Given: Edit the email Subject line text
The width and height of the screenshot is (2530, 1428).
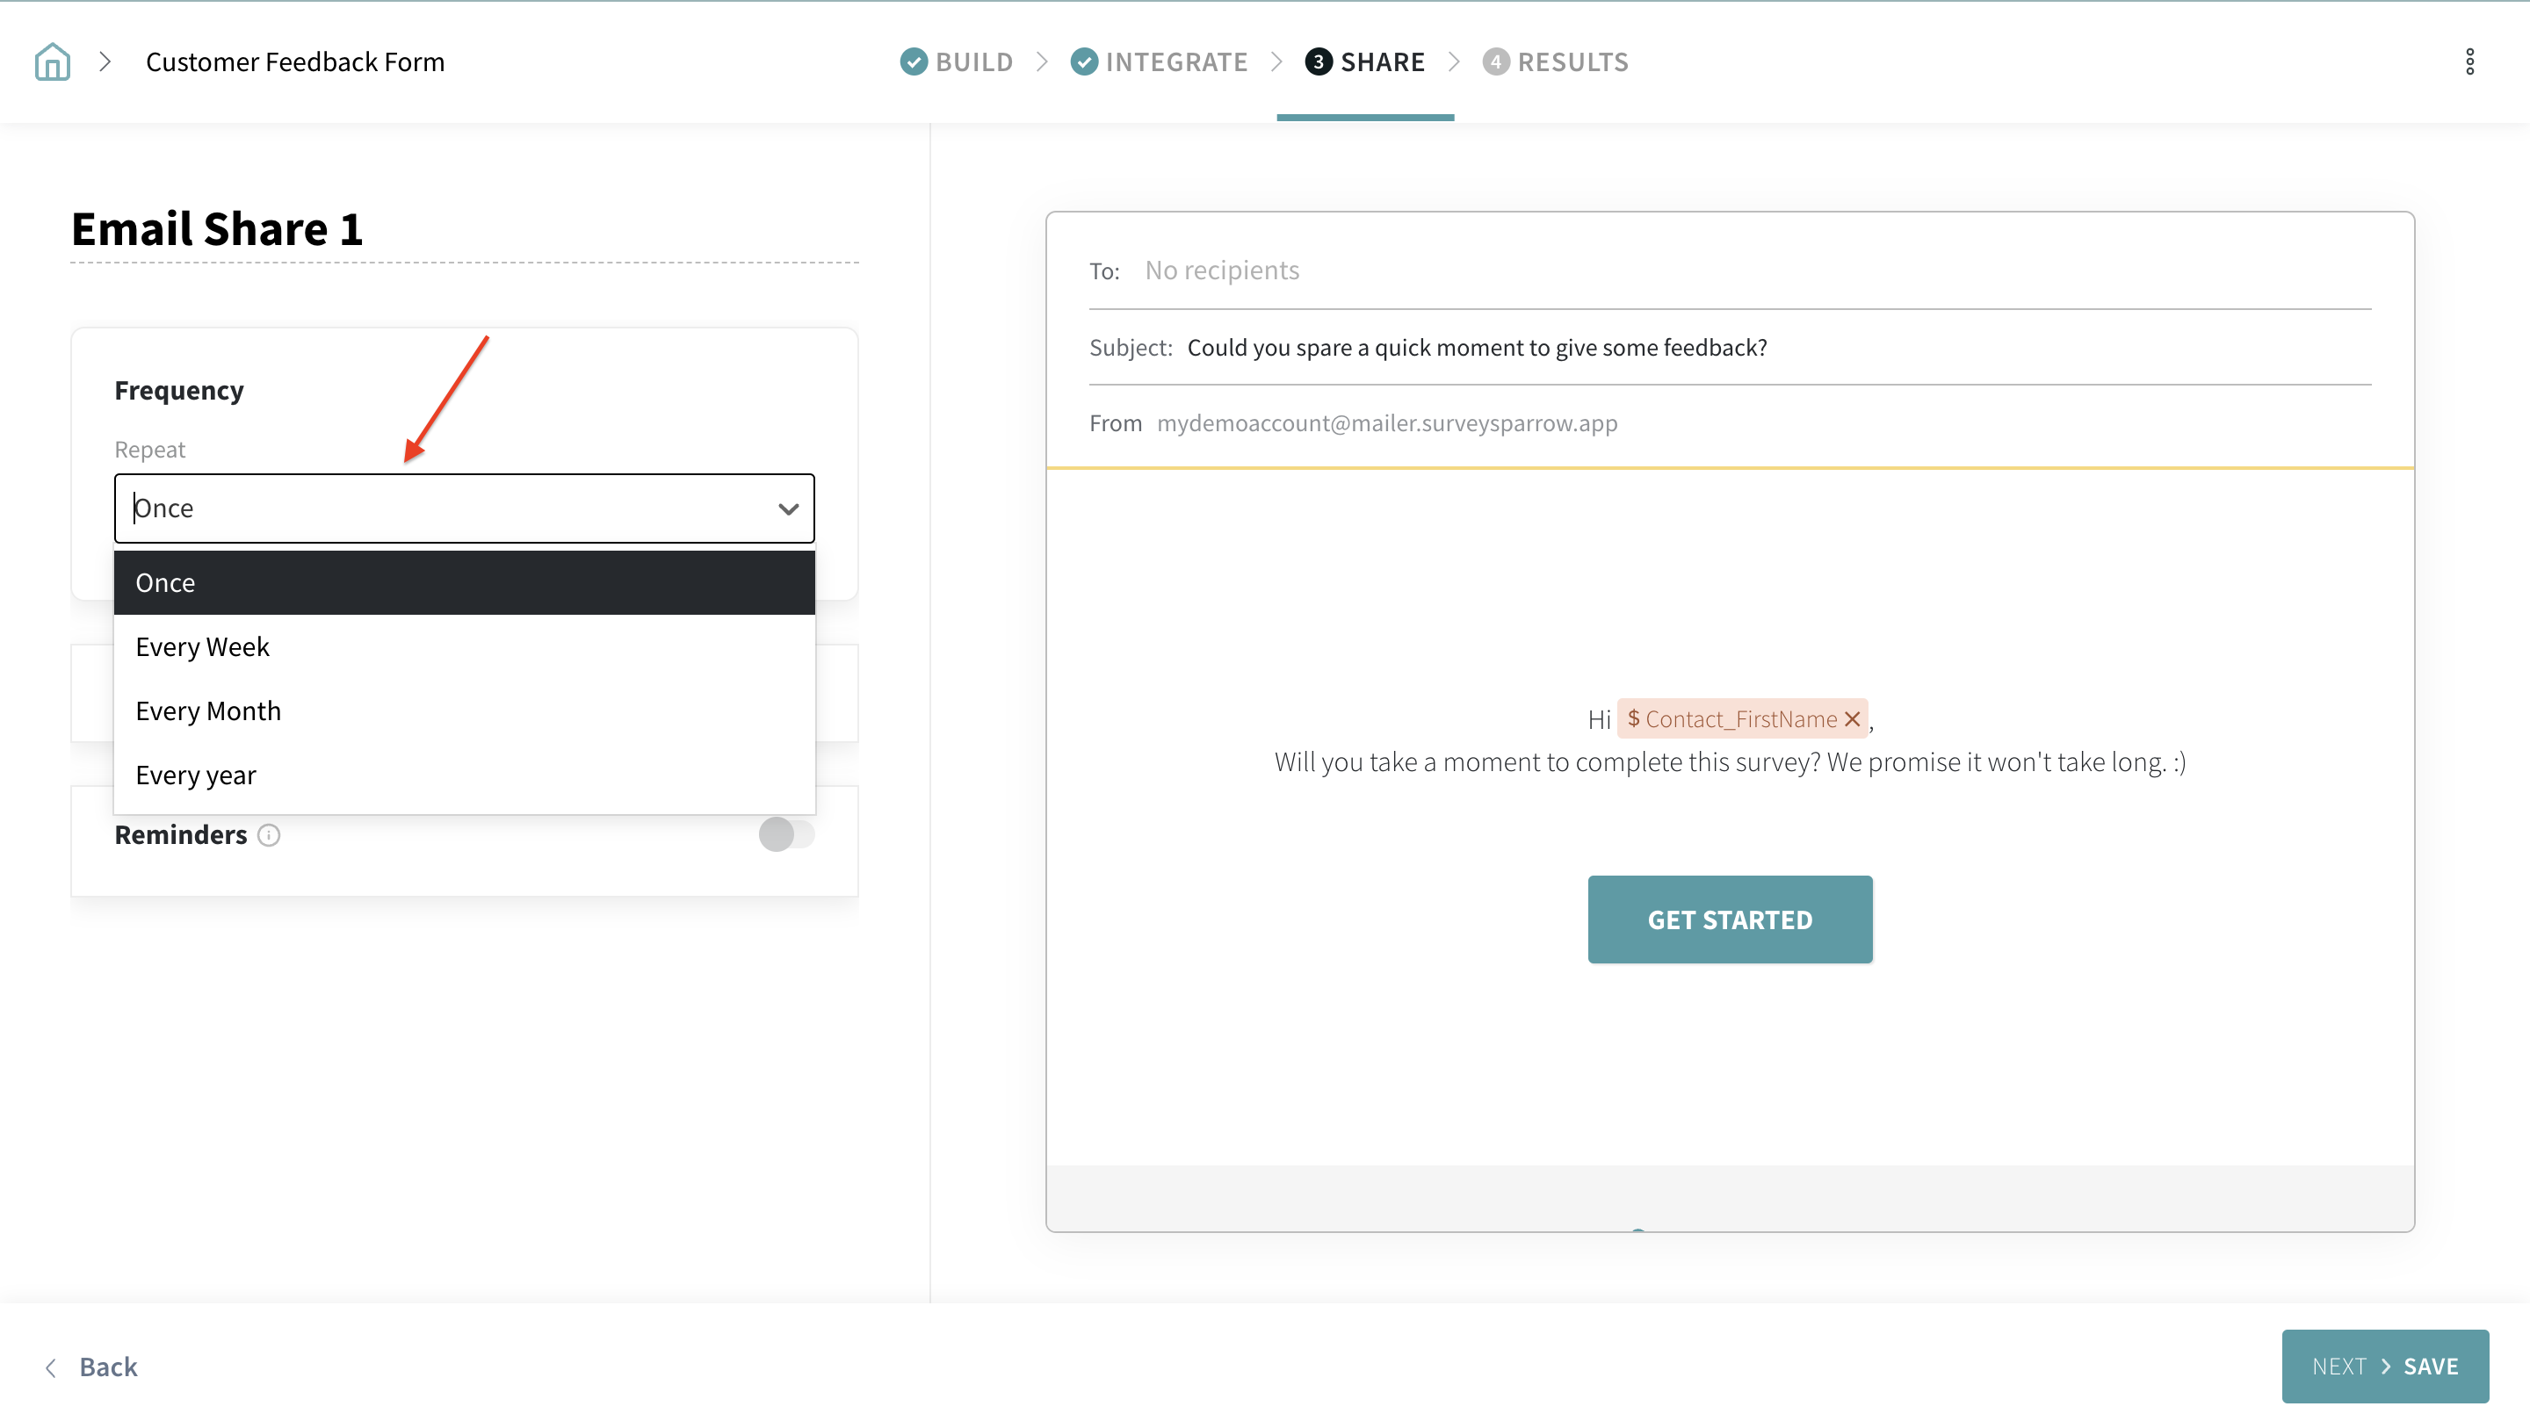Looking at the screenshot, I should (x=1476, y=348).
